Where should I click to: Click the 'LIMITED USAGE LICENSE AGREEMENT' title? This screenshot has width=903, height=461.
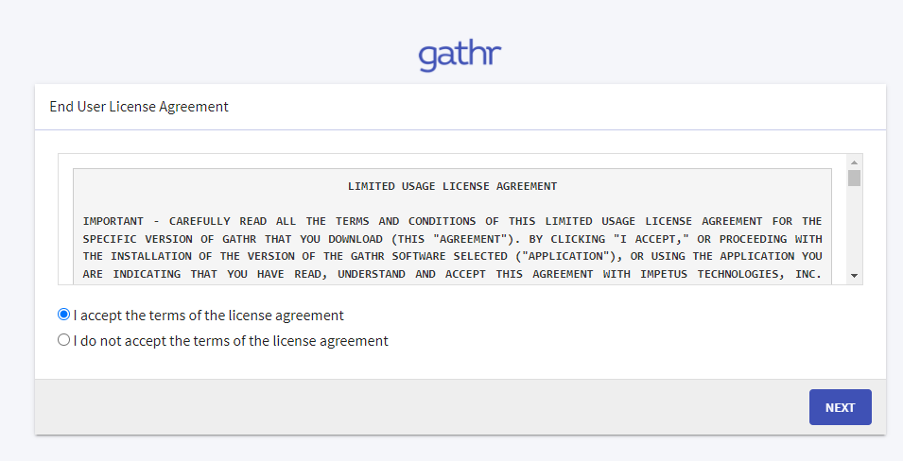click(x=452, y=186)
